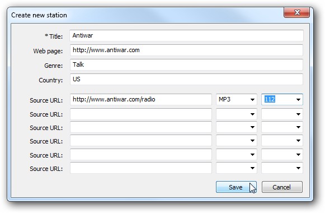The image size is (325, 213).
Task: Click the Web page input field
Action: click(x=186, y=50)
